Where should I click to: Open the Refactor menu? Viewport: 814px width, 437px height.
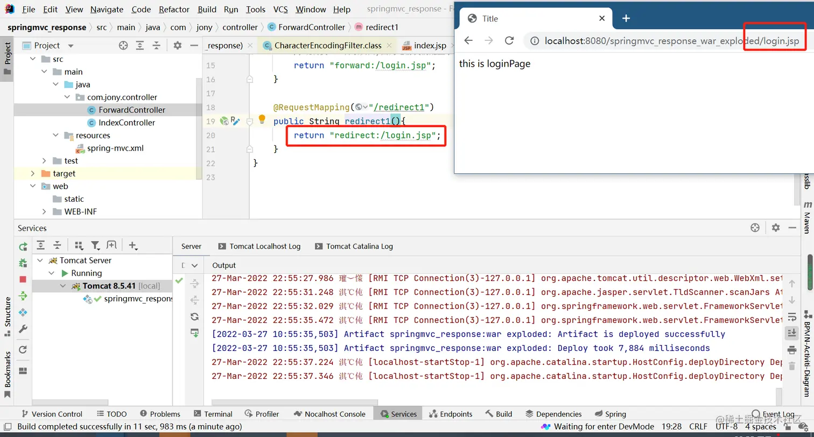tap(174, 10)
